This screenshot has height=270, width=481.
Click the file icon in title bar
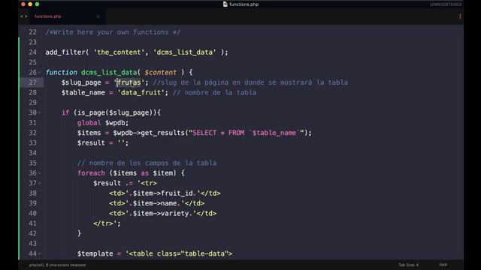point(225,4)
